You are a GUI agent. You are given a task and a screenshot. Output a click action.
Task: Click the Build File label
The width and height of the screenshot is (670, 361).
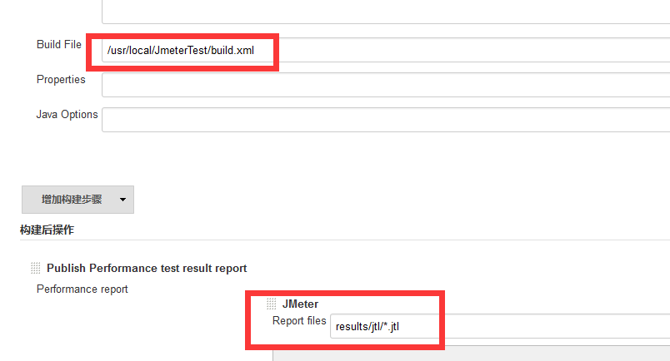pyautogui.click(x=59, y=44)
